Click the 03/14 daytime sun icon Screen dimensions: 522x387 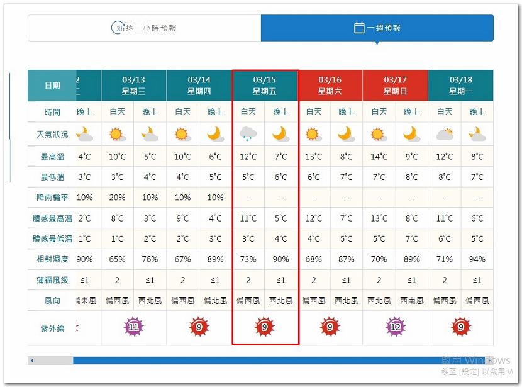pos(182,134)
